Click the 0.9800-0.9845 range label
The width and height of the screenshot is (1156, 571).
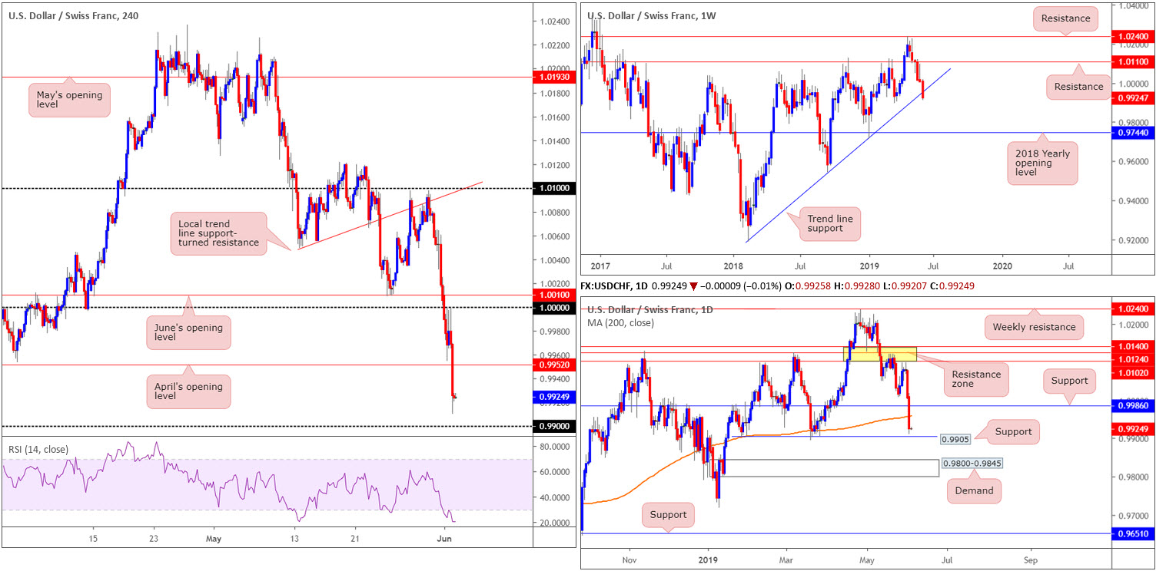point(971,463)
